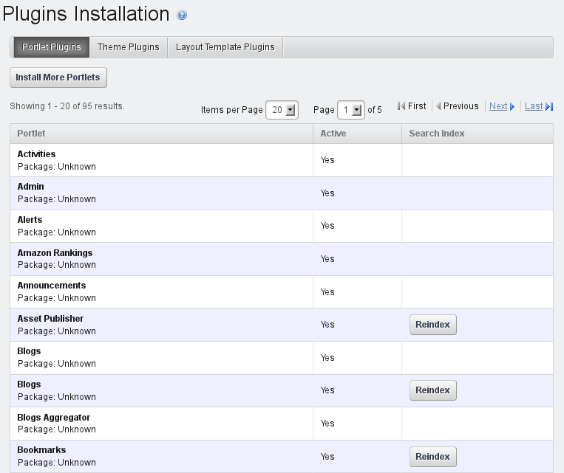Image resolution: width=564 pixels, height=473 pixels.
Task: Click the Last page arrow icon
Action: click(549, 107)
